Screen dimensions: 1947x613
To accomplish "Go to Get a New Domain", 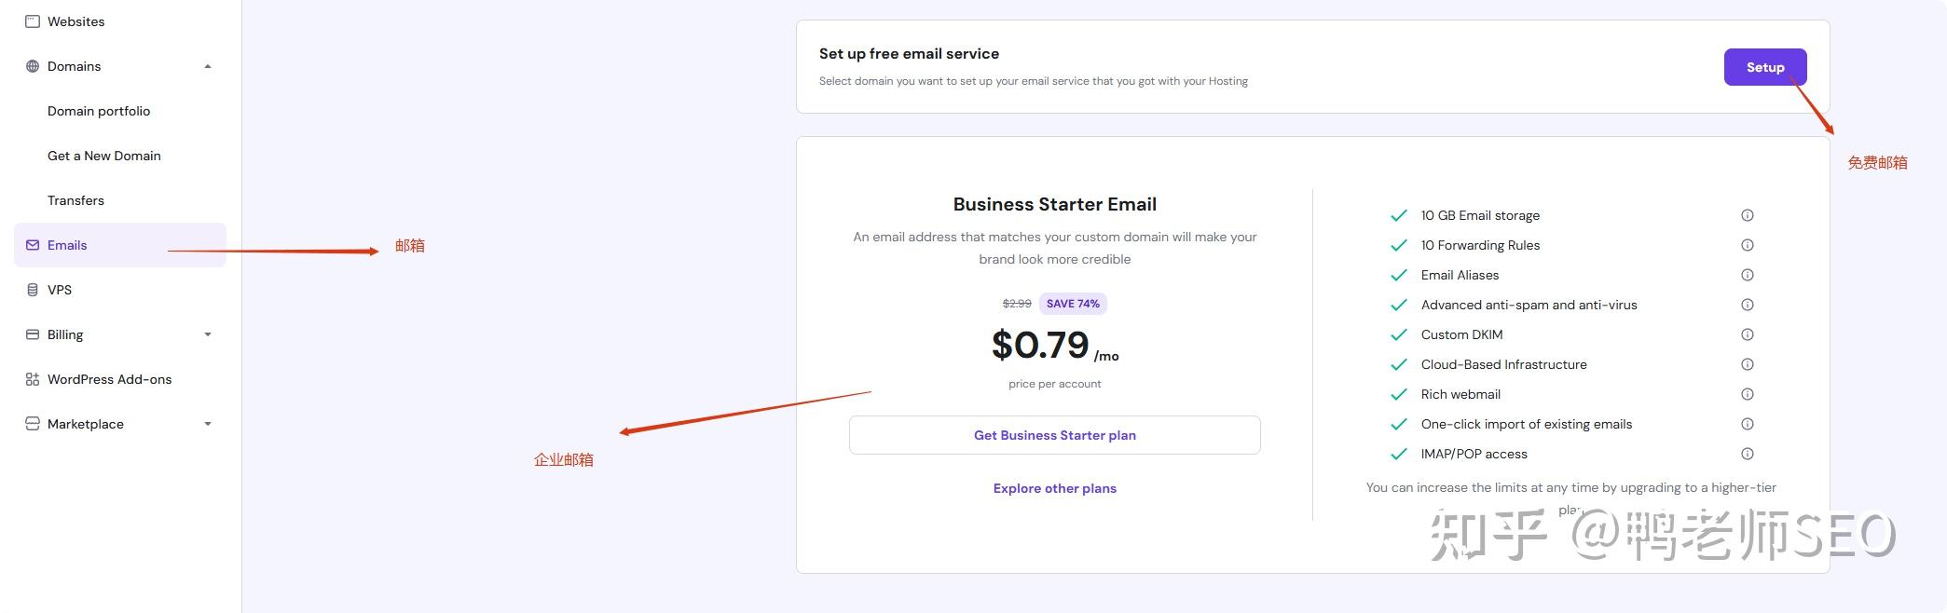I will 104,156.
